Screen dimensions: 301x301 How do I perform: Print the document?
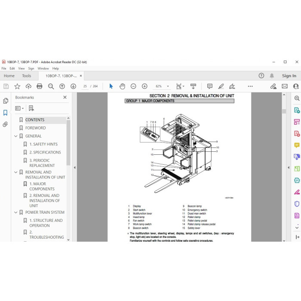pos(40,86)
